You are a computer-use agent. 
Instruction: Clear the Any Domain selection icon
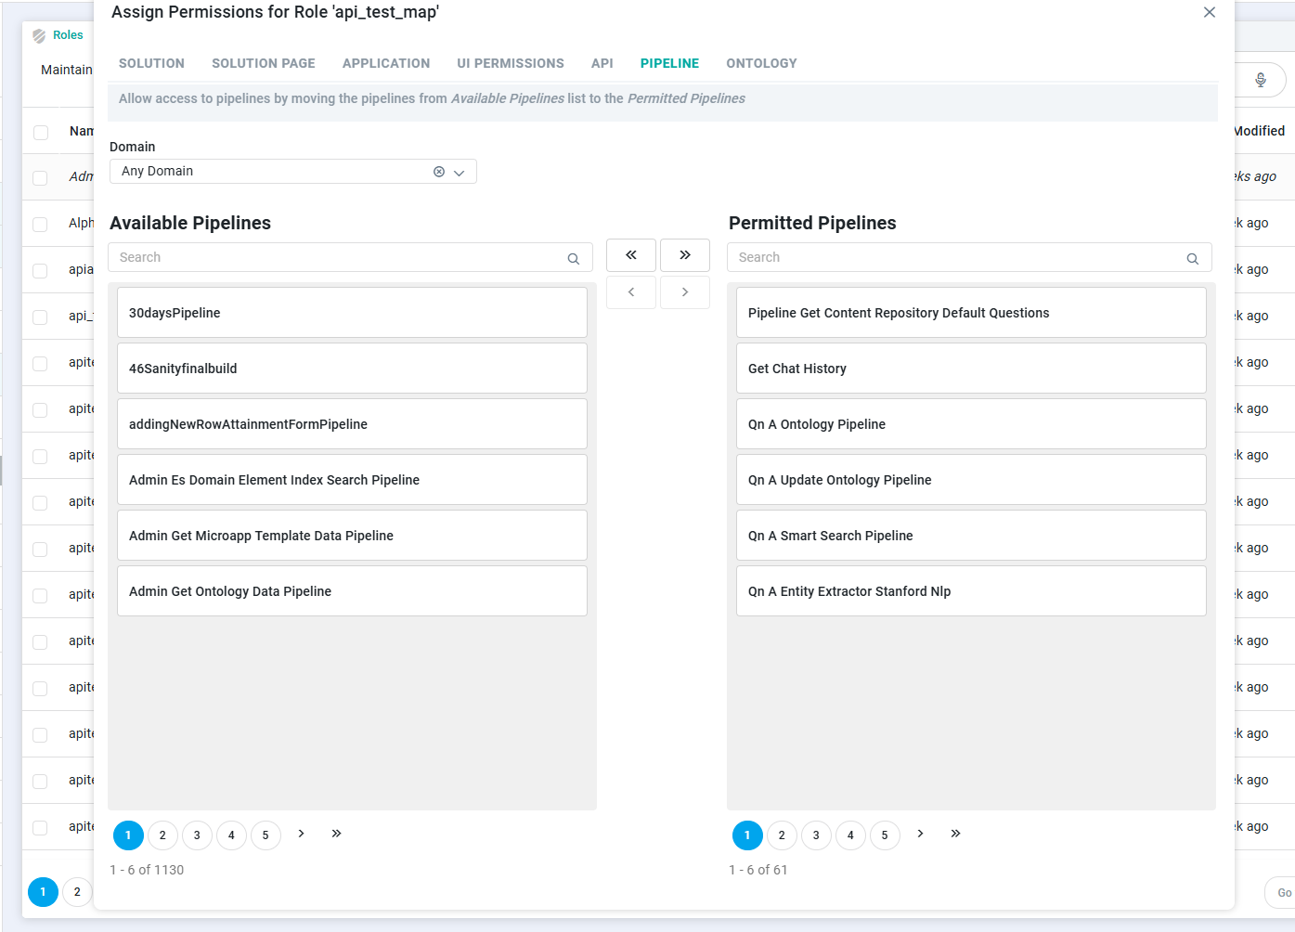pos(439,172)
